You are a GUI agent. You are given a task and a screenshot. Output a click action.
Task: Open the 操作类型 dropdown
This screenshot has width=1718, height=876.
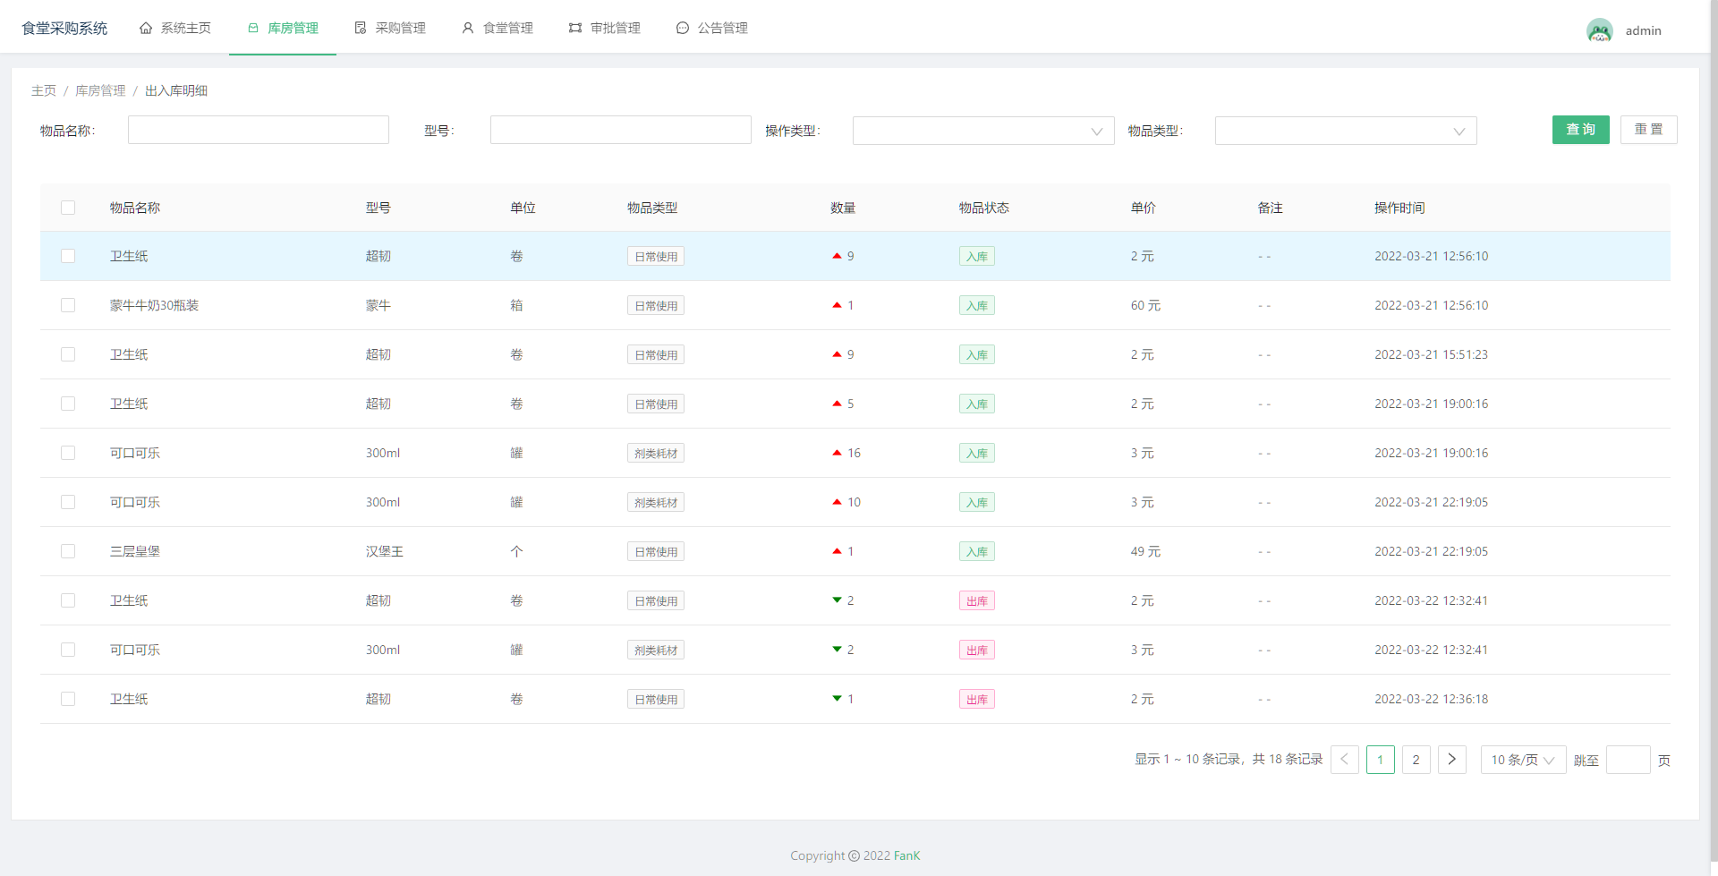[982, 131]
